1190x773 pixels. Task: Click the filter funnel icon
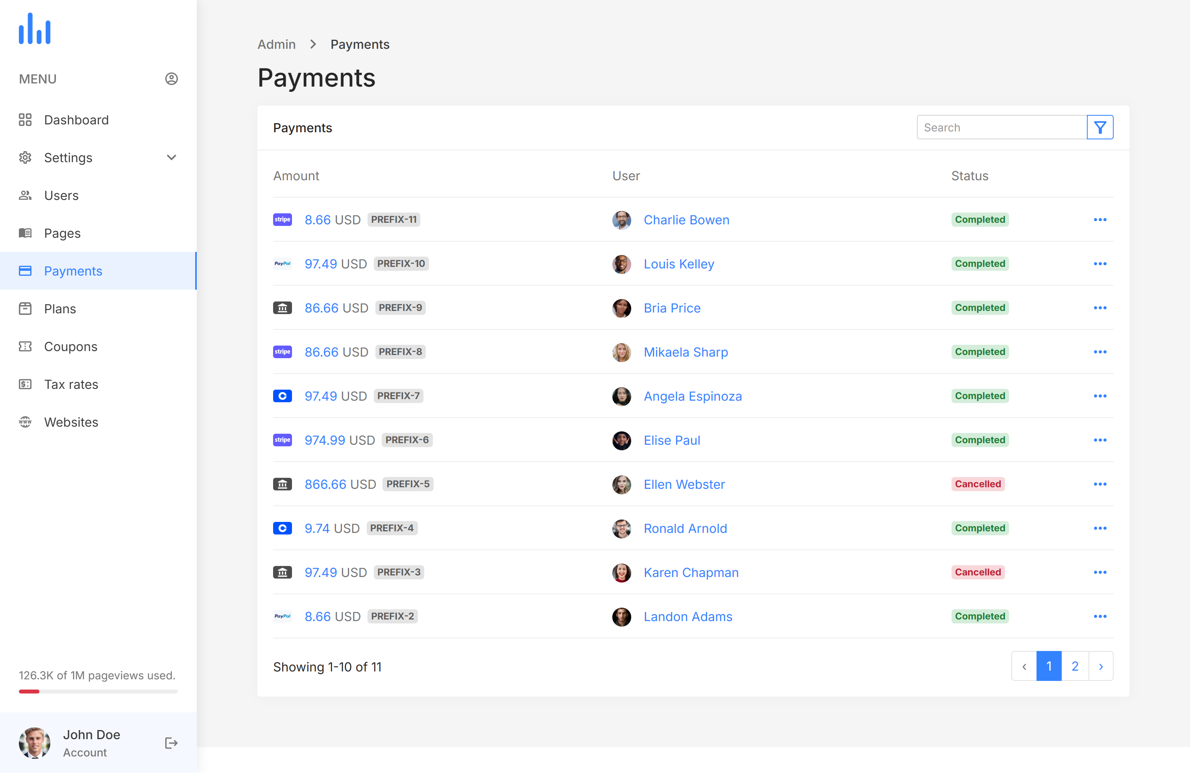pyautogui.click(x=1099, y=128)
